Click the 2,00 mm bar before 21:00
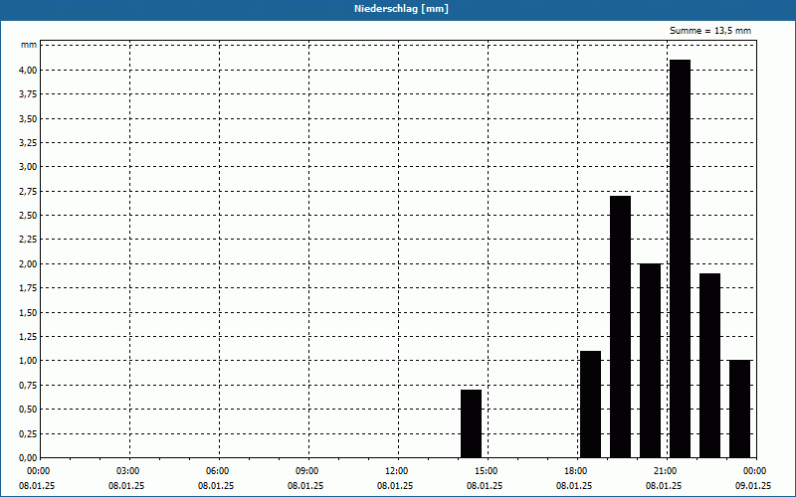The height and width of the screenshot is (497, 796). point(651,361)
